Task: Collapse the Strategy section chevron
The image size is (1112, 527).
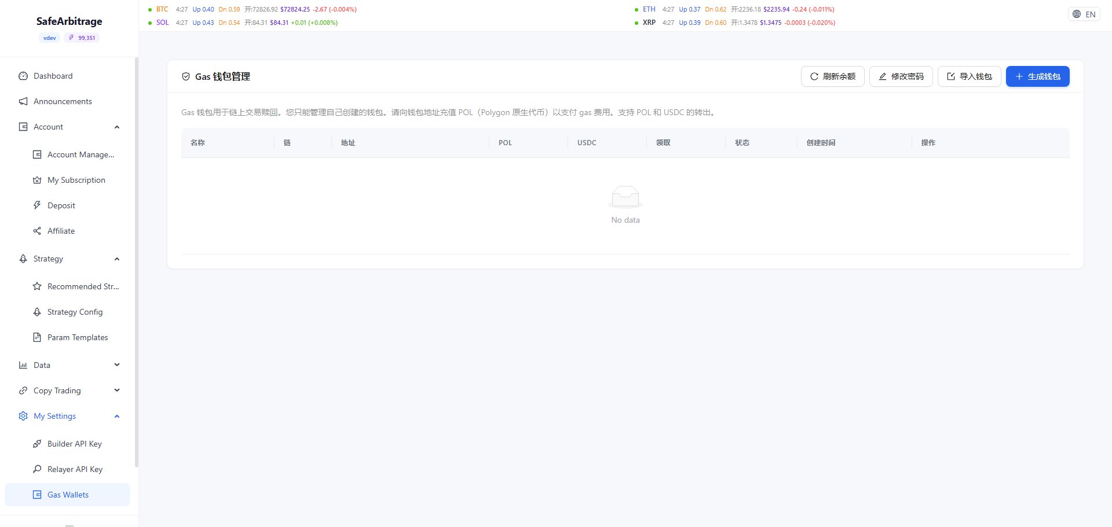Action: (x=117, y=259)
